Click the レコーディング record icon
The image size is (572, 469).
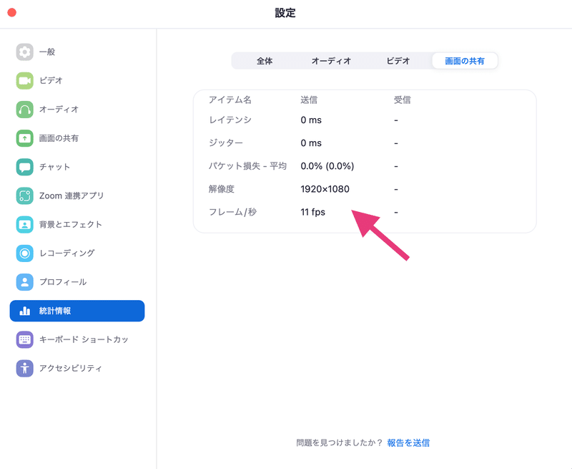tap(24, 253)
